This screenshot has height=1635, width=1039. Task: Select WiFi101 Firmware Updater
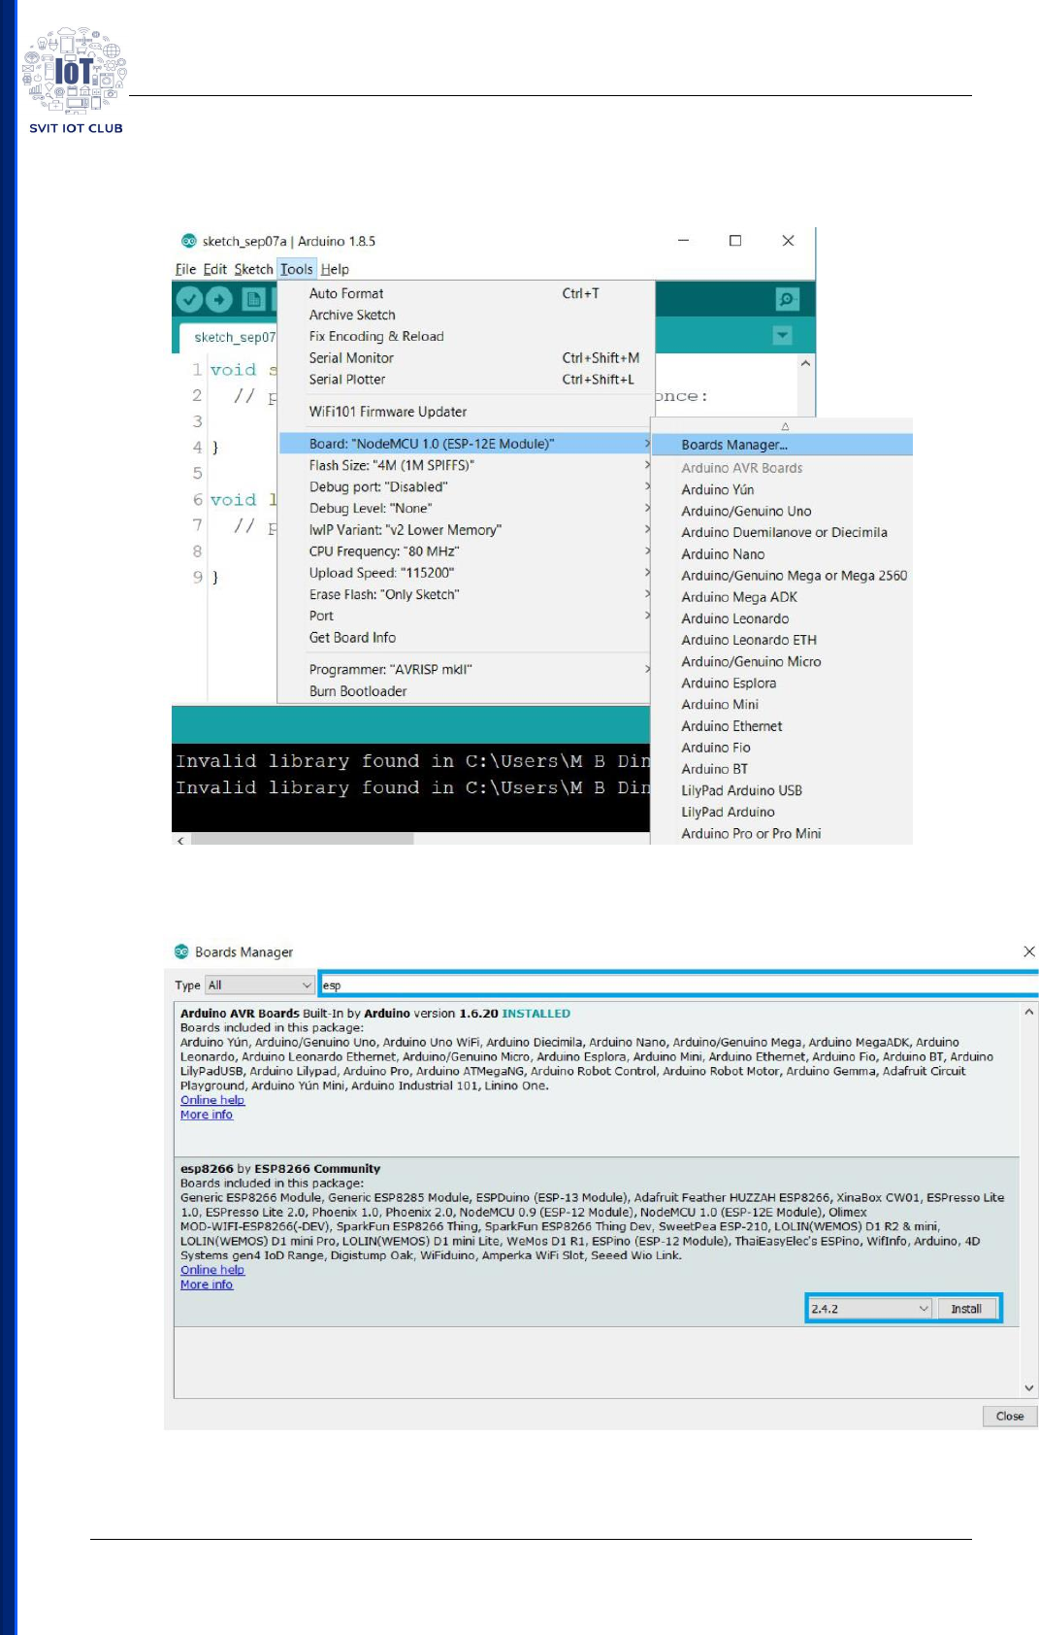(x=466, y=412)
